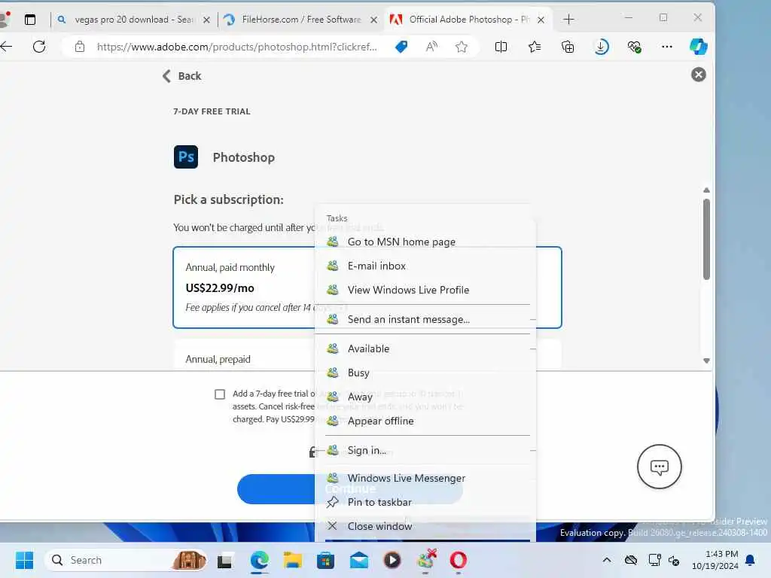Viewport: 771px width, 578px height.
Task: Launch Windows Live Messenger entry
Action: [x=425, y=478]
